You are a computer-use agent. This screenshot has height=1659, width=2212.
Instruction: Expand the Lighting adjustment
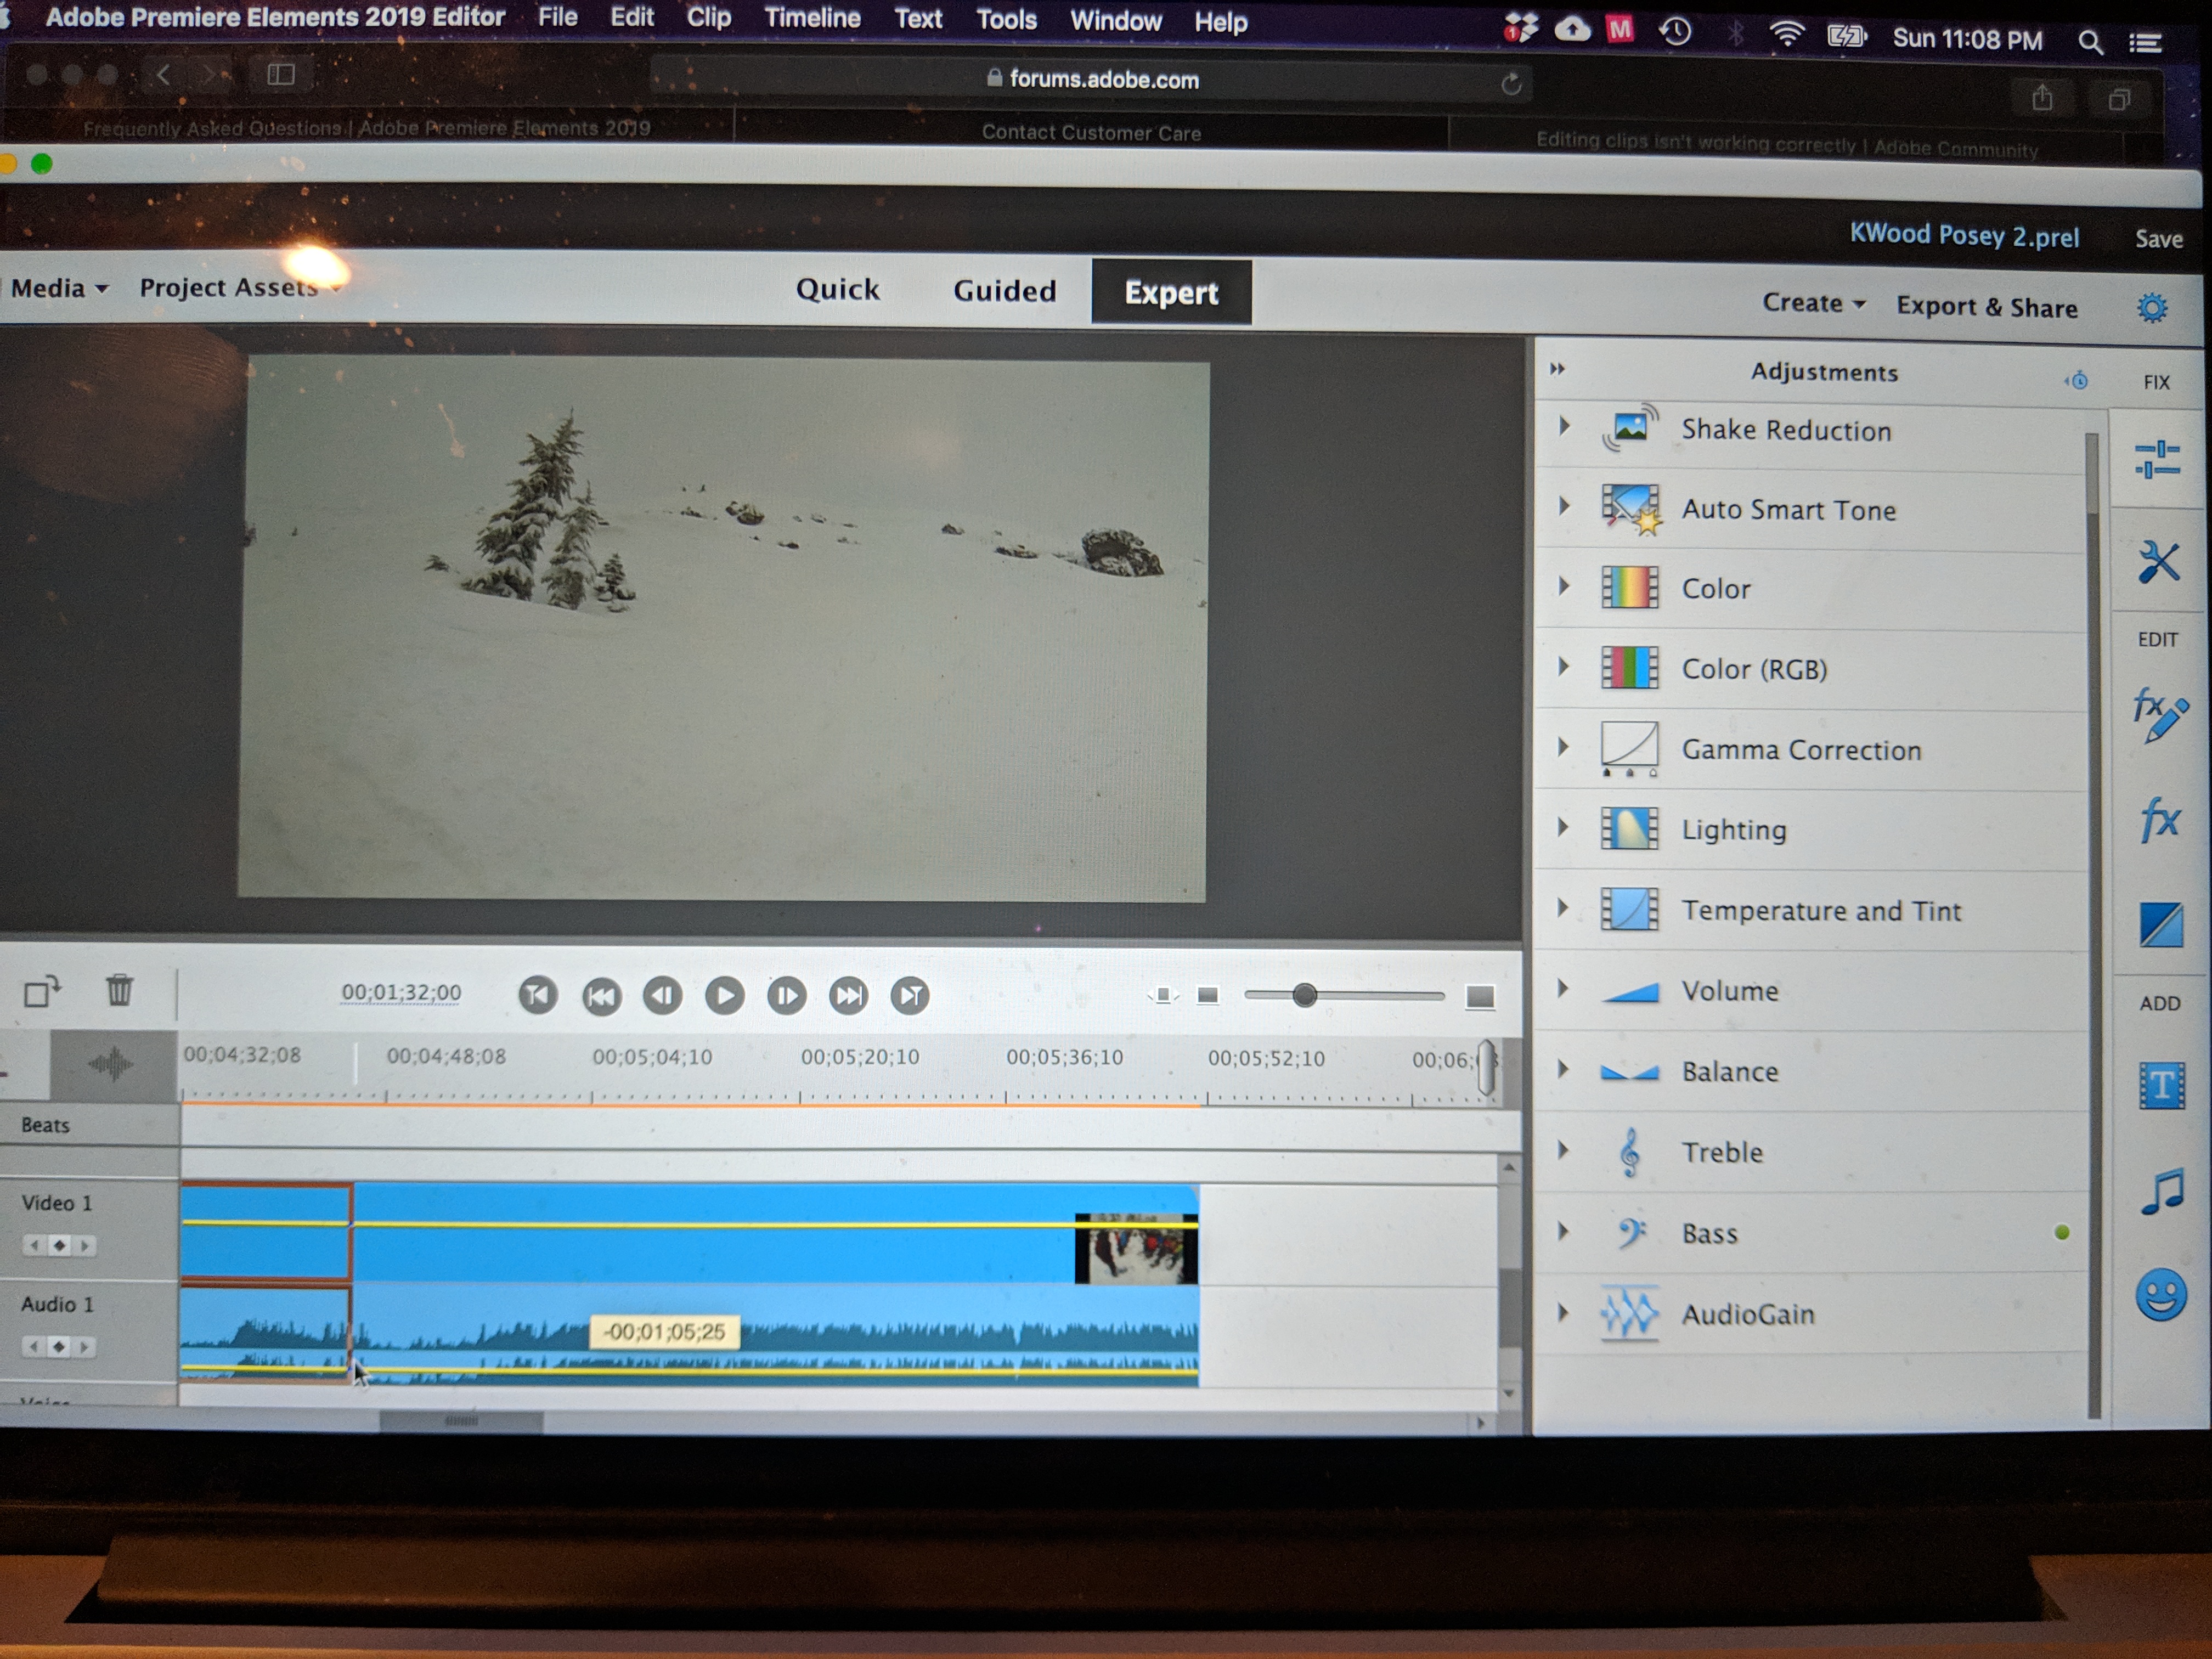pyautogui.click(x=1564, y=827)
